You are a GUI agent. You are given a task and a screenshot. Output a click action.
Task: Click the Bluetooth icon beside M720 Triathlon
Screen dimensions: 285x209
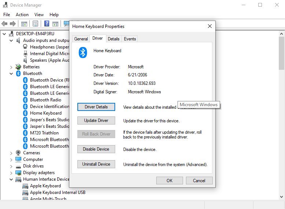pyautogui.click(x=25, y=133)
